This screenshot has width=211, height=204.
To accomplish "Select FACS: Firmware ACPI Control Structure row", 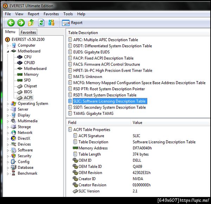I will tap(104, 64).
